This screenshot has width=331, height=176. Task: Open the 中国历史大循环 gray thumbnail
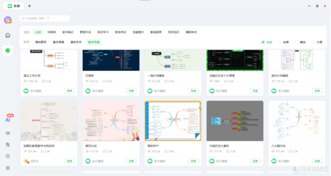coord(235,121)
